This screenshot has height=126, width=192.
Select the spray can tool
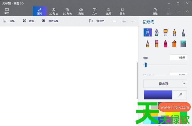click(x=174, y=44)
